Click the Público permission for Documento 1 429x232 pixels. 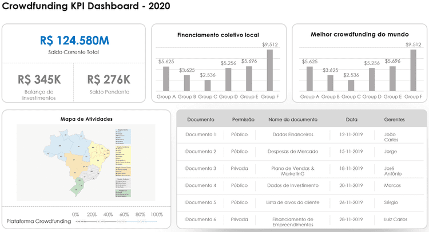tap(240, 135)
